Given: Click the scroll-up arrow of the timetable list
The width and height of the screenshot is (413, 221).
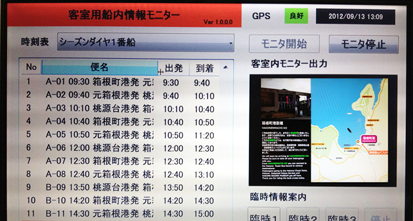Looking at the screenshot, I should [226, 67].
